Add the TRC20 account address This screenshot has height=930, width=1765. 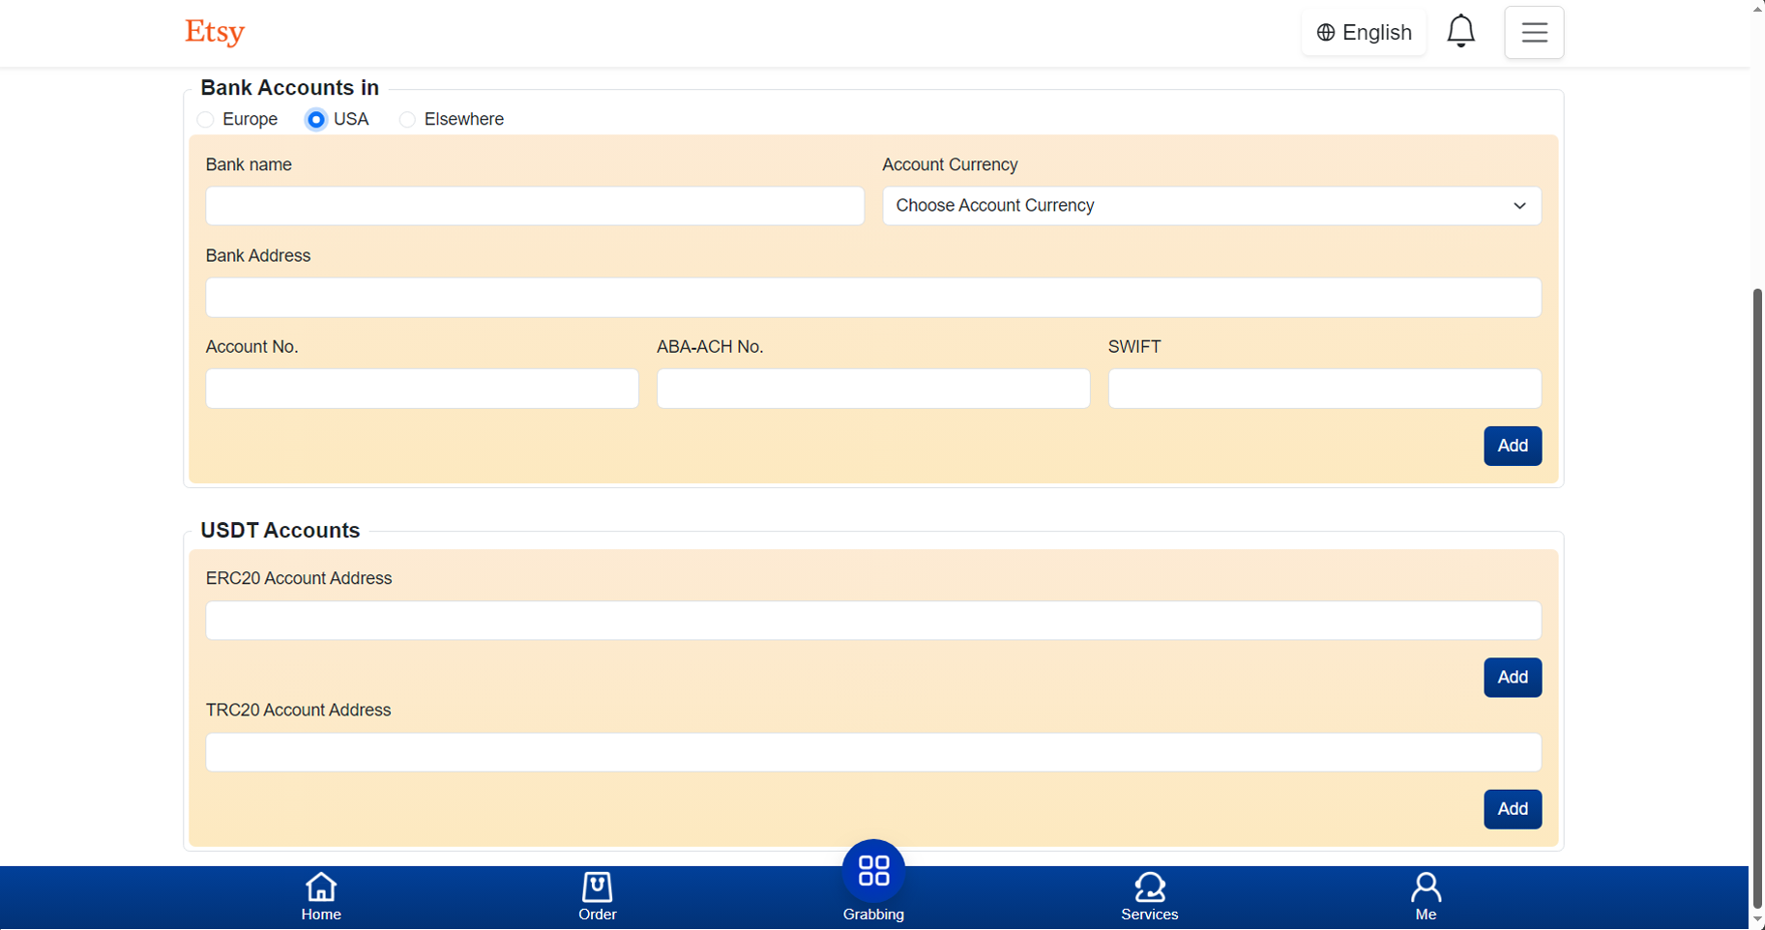[1513, 809]
